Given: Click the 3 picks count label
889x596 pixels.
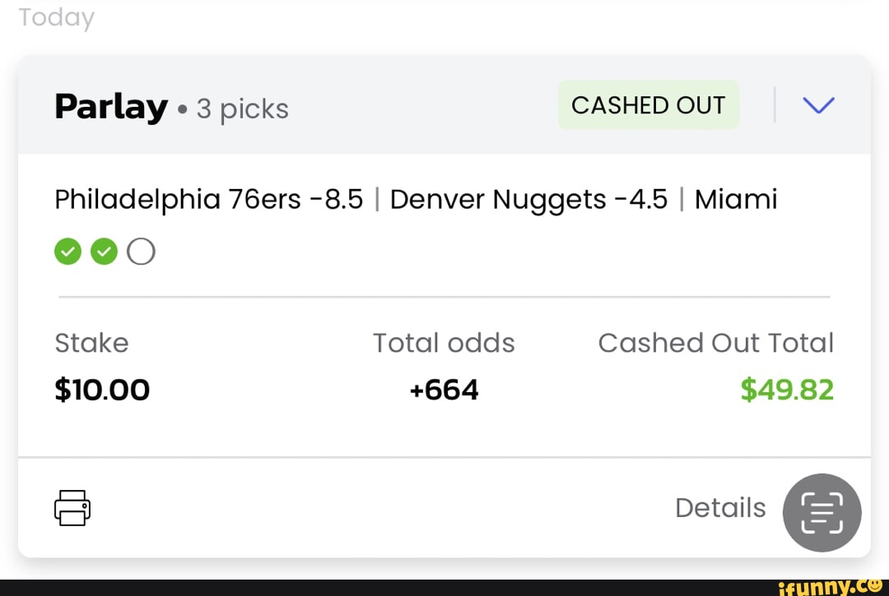Looking at the screenshot, I should tap(243, 109).
